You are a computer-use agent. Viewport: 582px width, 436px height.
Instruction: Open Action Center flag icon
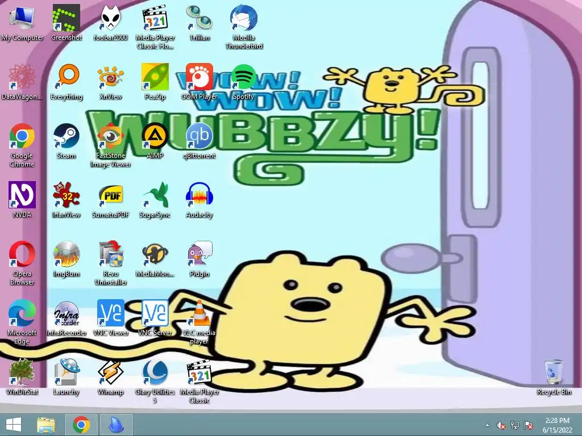tap(529, 425)
